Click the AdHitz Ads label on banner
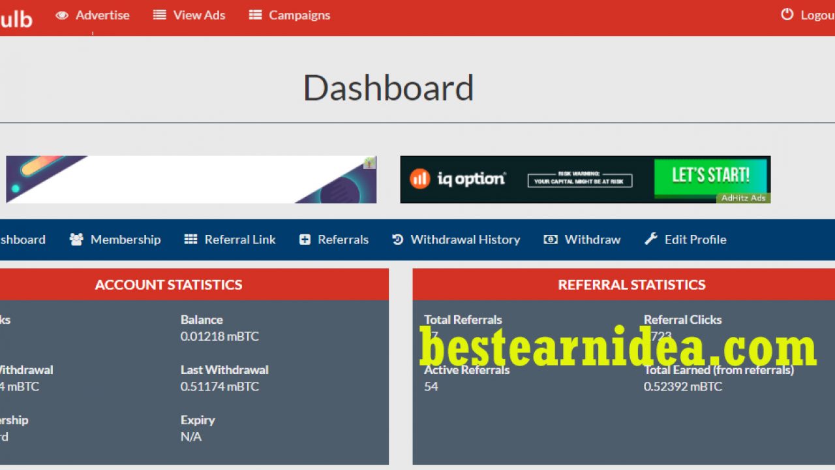Screen dimensions: 835x470 743,198
